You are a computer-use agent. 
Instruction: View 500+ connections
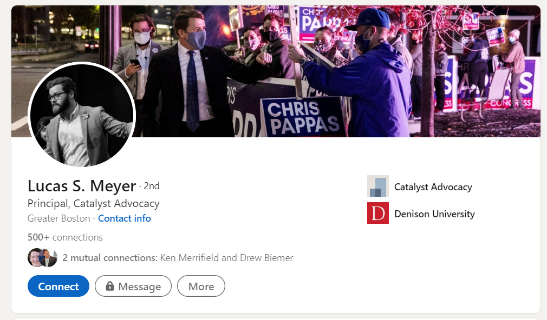(x=64, y=237)
